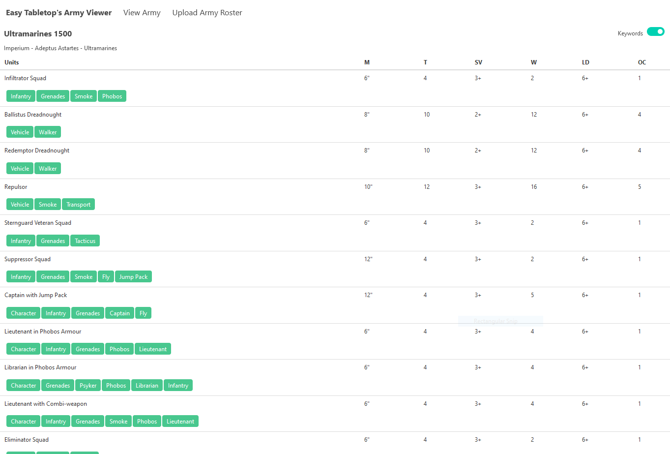Click Phobos tag on Lieutenant in Phobos Armour
This screenshot has height=454, width=670.
click(119, 349)
